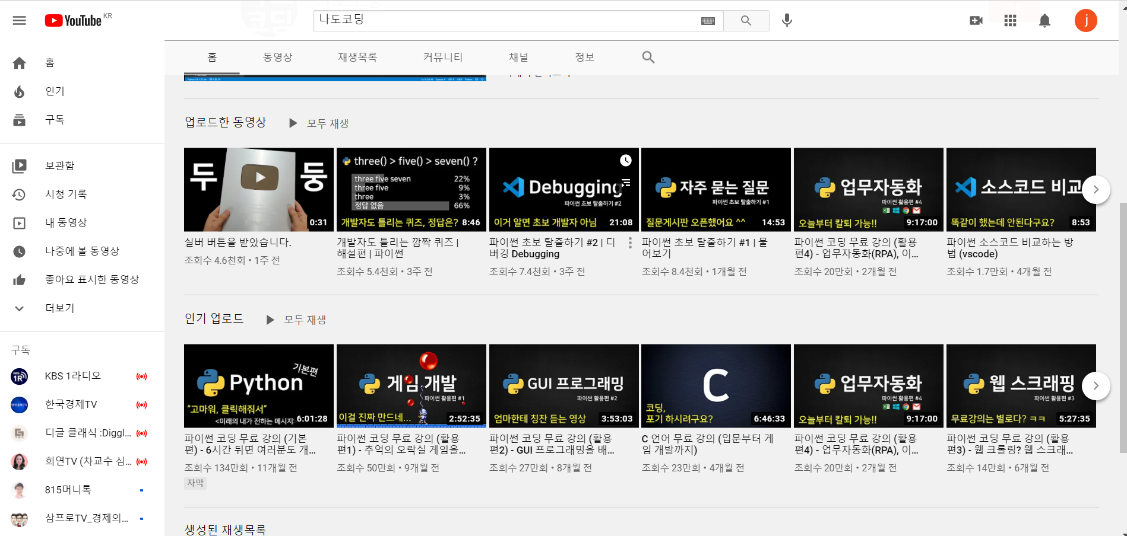Open title 실버 버튼을 받았습니다.
The width and height of the screenshot is (1127, 536).
238,243
